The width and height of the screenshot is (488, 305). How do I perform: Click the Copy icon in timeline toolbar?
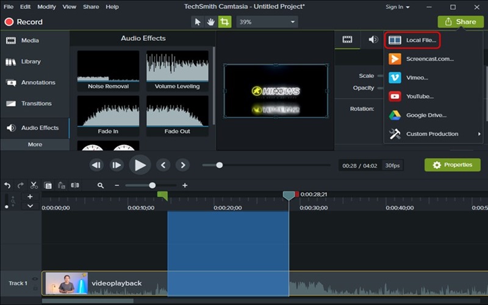[x=48, y=185]
